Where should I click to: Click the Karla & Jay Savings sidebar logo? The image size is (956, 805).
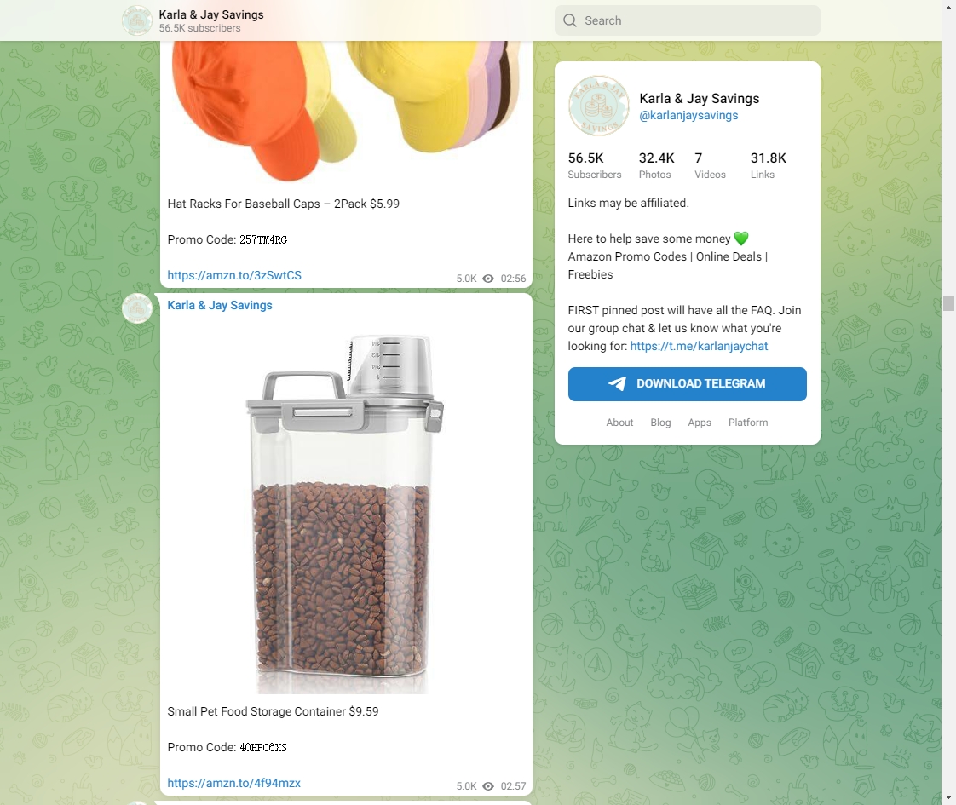[599, 106]
